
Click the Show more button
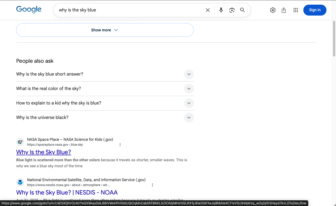[x=105, y=30]
